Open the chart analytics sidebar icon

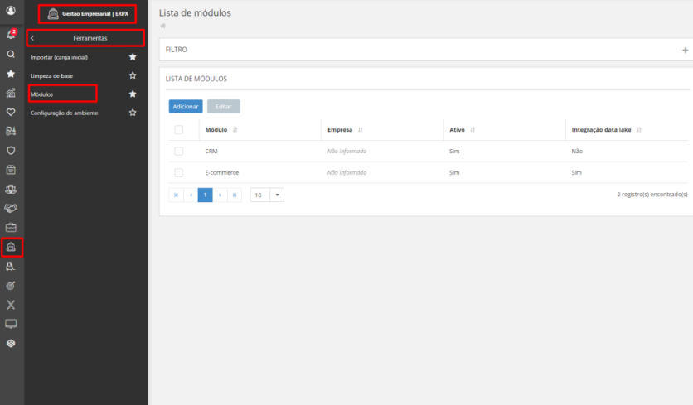click(x=11, y=93)
